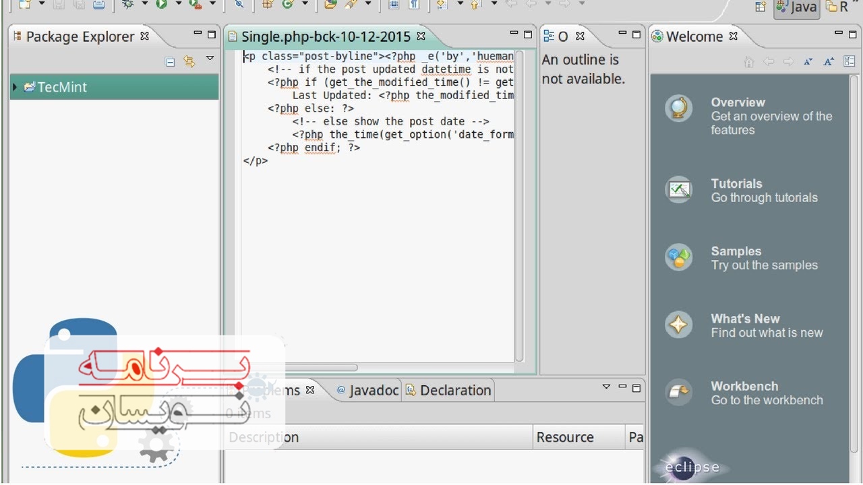Open dropdown arrow next to Run icon
Viewport: 863px width, 485px height.
pos(179,4)
